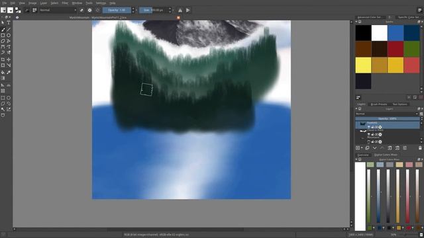
Task: Toggle Eraser mode in toolbar
Action: (81, 11)
